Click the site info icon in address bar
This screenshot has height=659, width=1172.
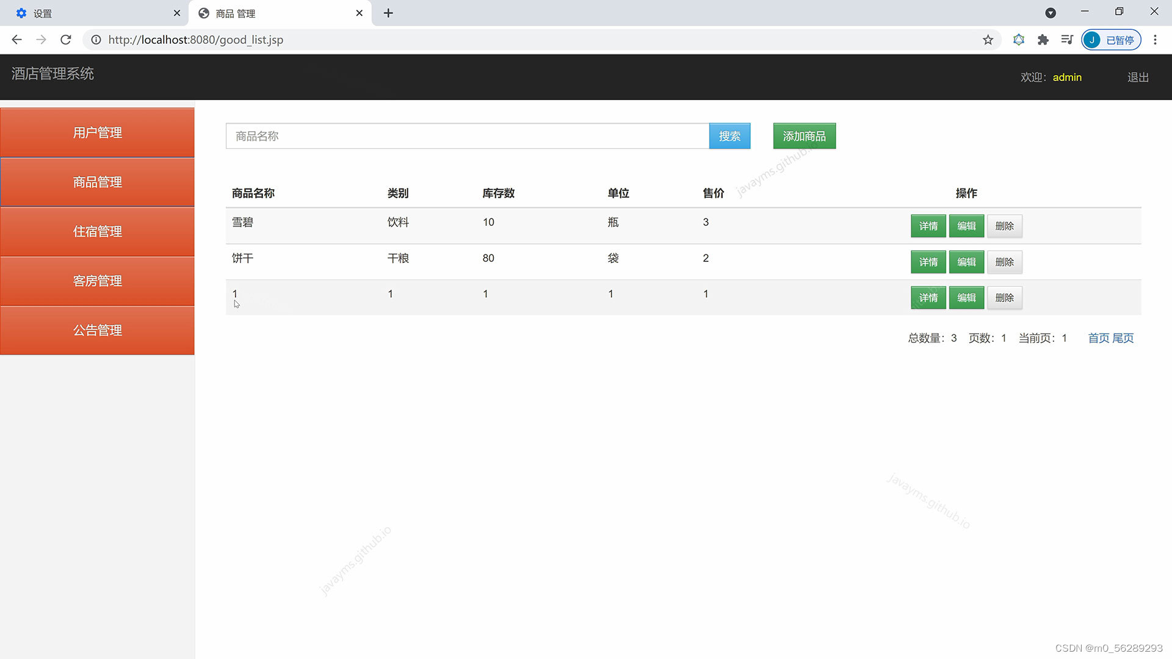pyautogui.click(x=96, y=40)
